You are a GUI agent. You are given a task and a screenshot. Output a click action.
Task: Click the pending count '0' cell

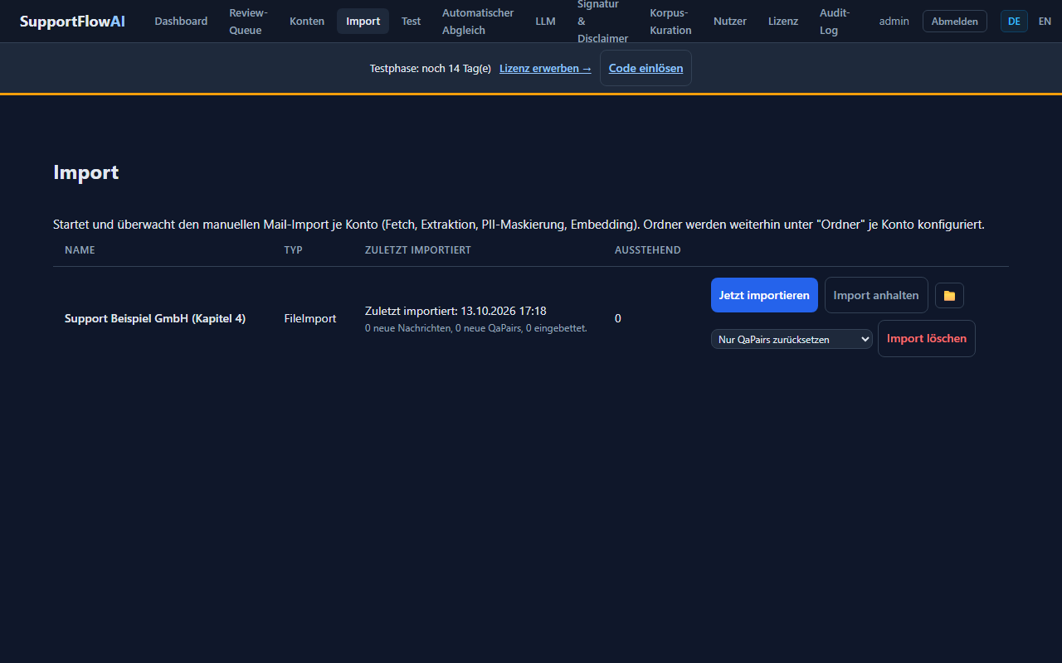coord(618,318)
